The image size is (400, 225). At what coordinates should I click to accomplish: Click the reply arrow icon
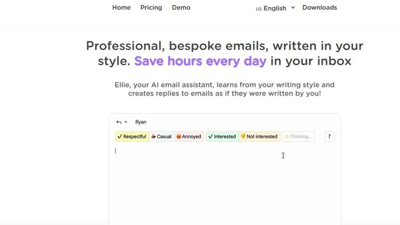[x=119, y=122]
